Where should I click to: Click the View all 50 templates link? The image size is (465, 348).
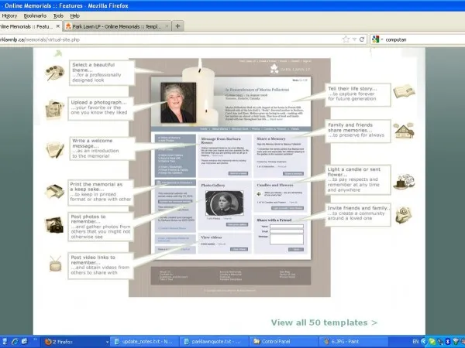tap(324, 322)
